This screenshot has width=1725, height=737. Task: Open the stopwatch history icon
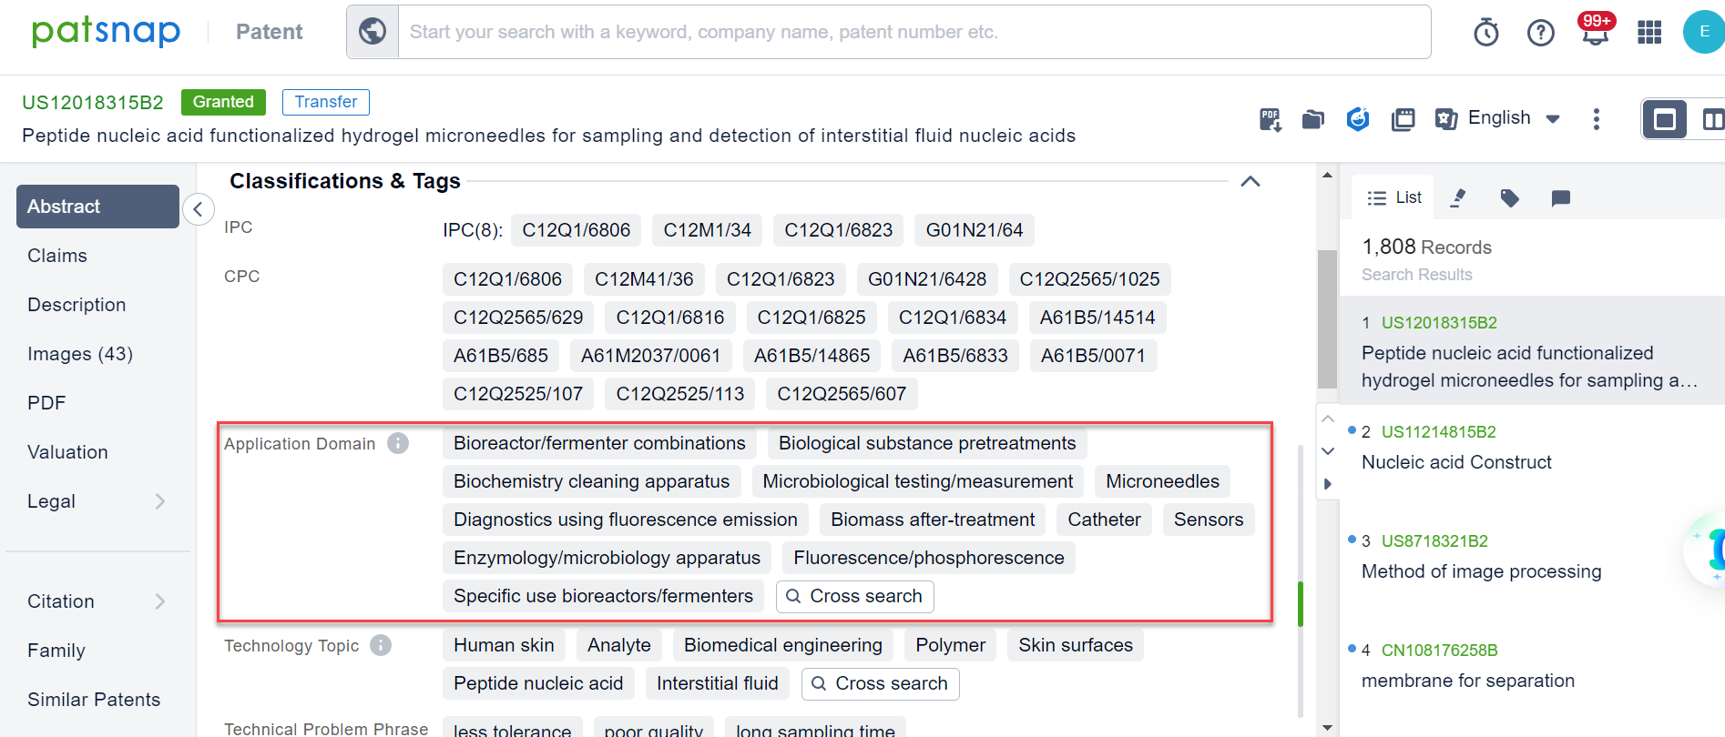click(x=1485, y=33)
